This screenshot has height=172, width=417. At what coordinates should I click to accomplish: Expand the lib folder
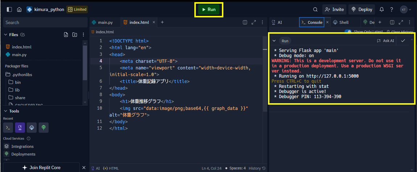(14, 90)
